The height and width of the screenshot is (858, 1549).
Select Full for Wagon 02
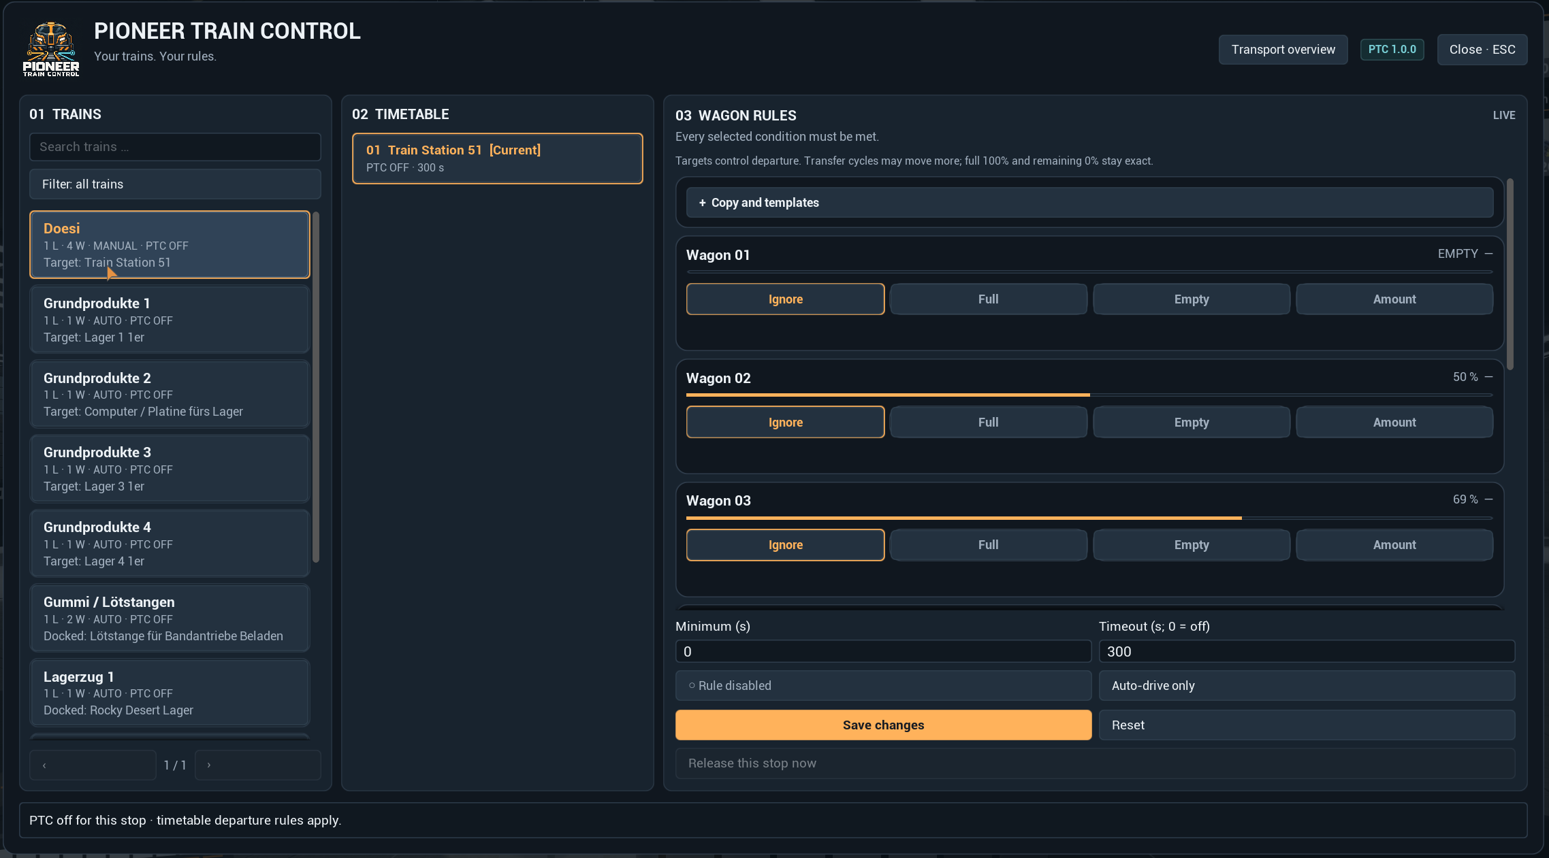[988, 423]
